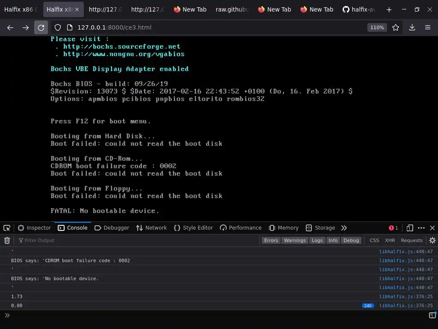Open the Performance tab

(x=241, y=228)
